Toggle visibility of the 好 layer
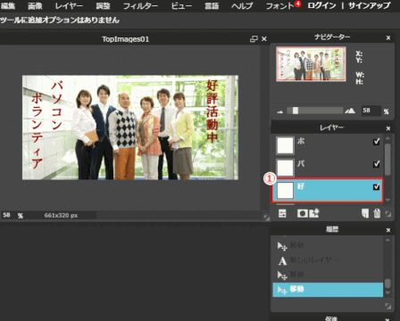 [377, 186]
